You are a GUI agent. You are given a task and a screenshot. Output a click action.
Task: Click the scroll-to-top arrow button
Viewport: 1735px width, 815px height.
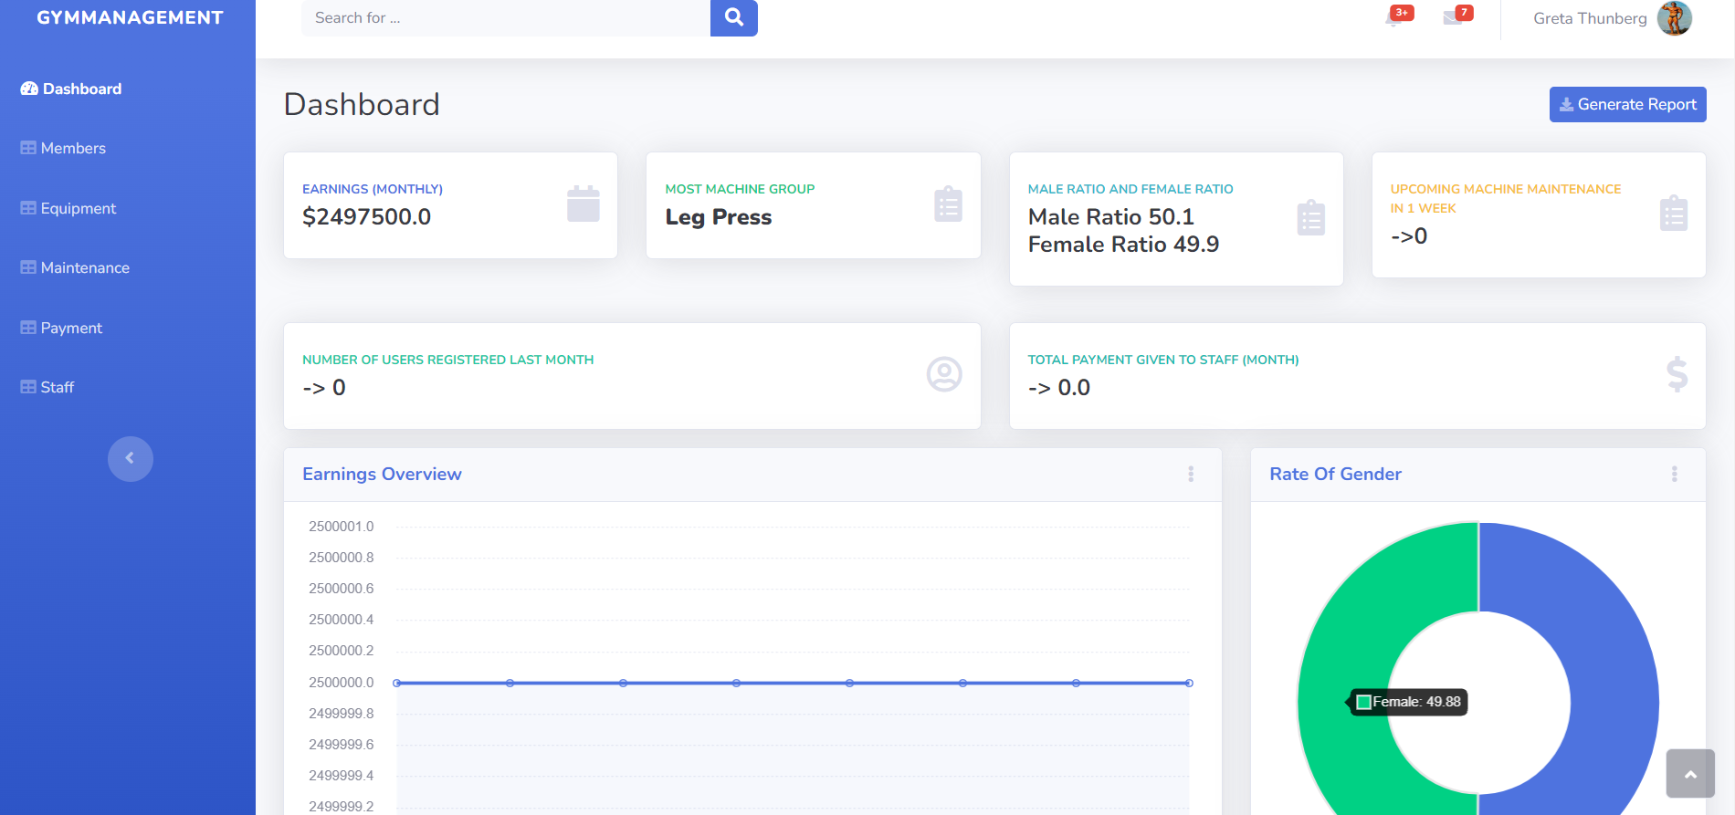(1690, 774)
